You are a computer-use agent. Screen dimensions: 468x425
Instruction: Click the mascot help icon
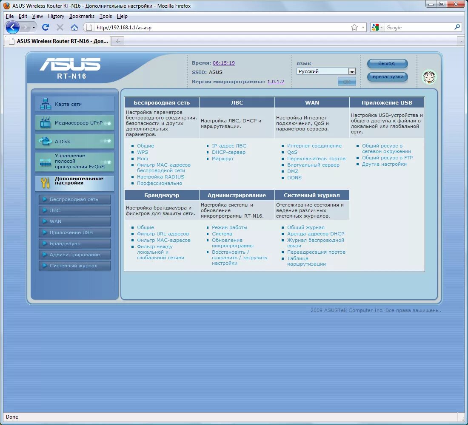tap(429, 77)
